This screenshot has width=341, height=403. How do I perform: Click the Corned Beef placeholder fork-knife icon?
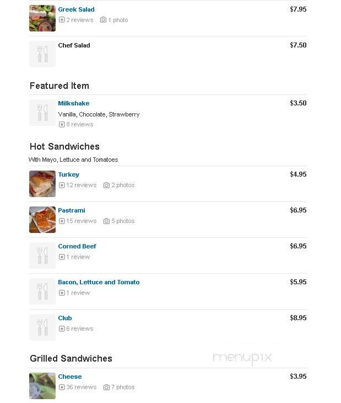pyautogui.click(x=42, y=256)
